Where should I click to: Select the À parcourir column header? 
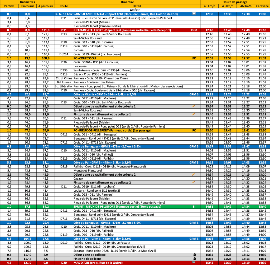coord(46,6)
